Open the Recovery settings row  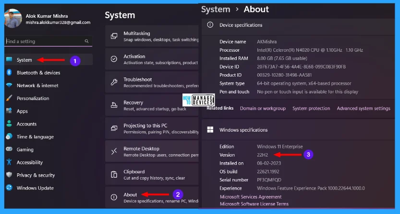pyautogui.click(x=152, y=105)
